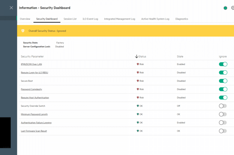Click the green OK shield for Security Override Switch
234x155 pixels.
tap(138, 106)
